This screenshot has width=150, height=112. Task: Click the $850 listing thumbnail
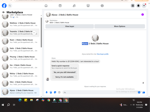tap(47, 21)
